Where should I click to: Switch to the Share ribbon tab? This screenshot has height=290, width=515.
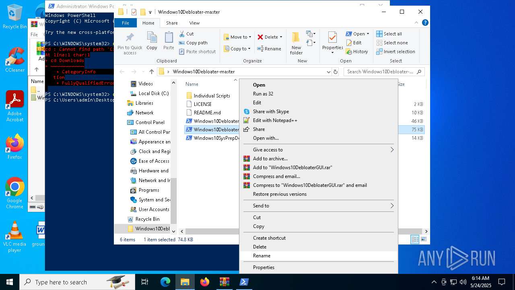(x=172, y=23)
